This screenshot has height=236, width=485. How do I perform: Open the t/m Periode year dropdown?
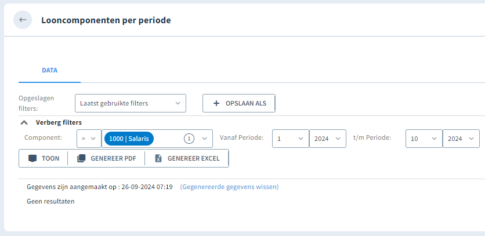coord(461,139)
